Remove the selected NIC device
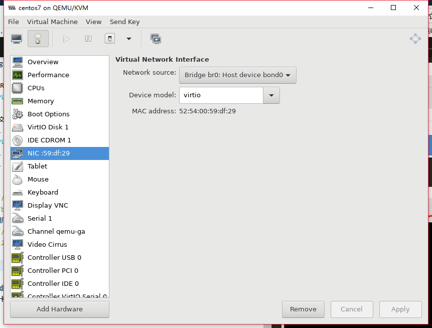The width and height of the screenshot is (432, 328). 303,309
